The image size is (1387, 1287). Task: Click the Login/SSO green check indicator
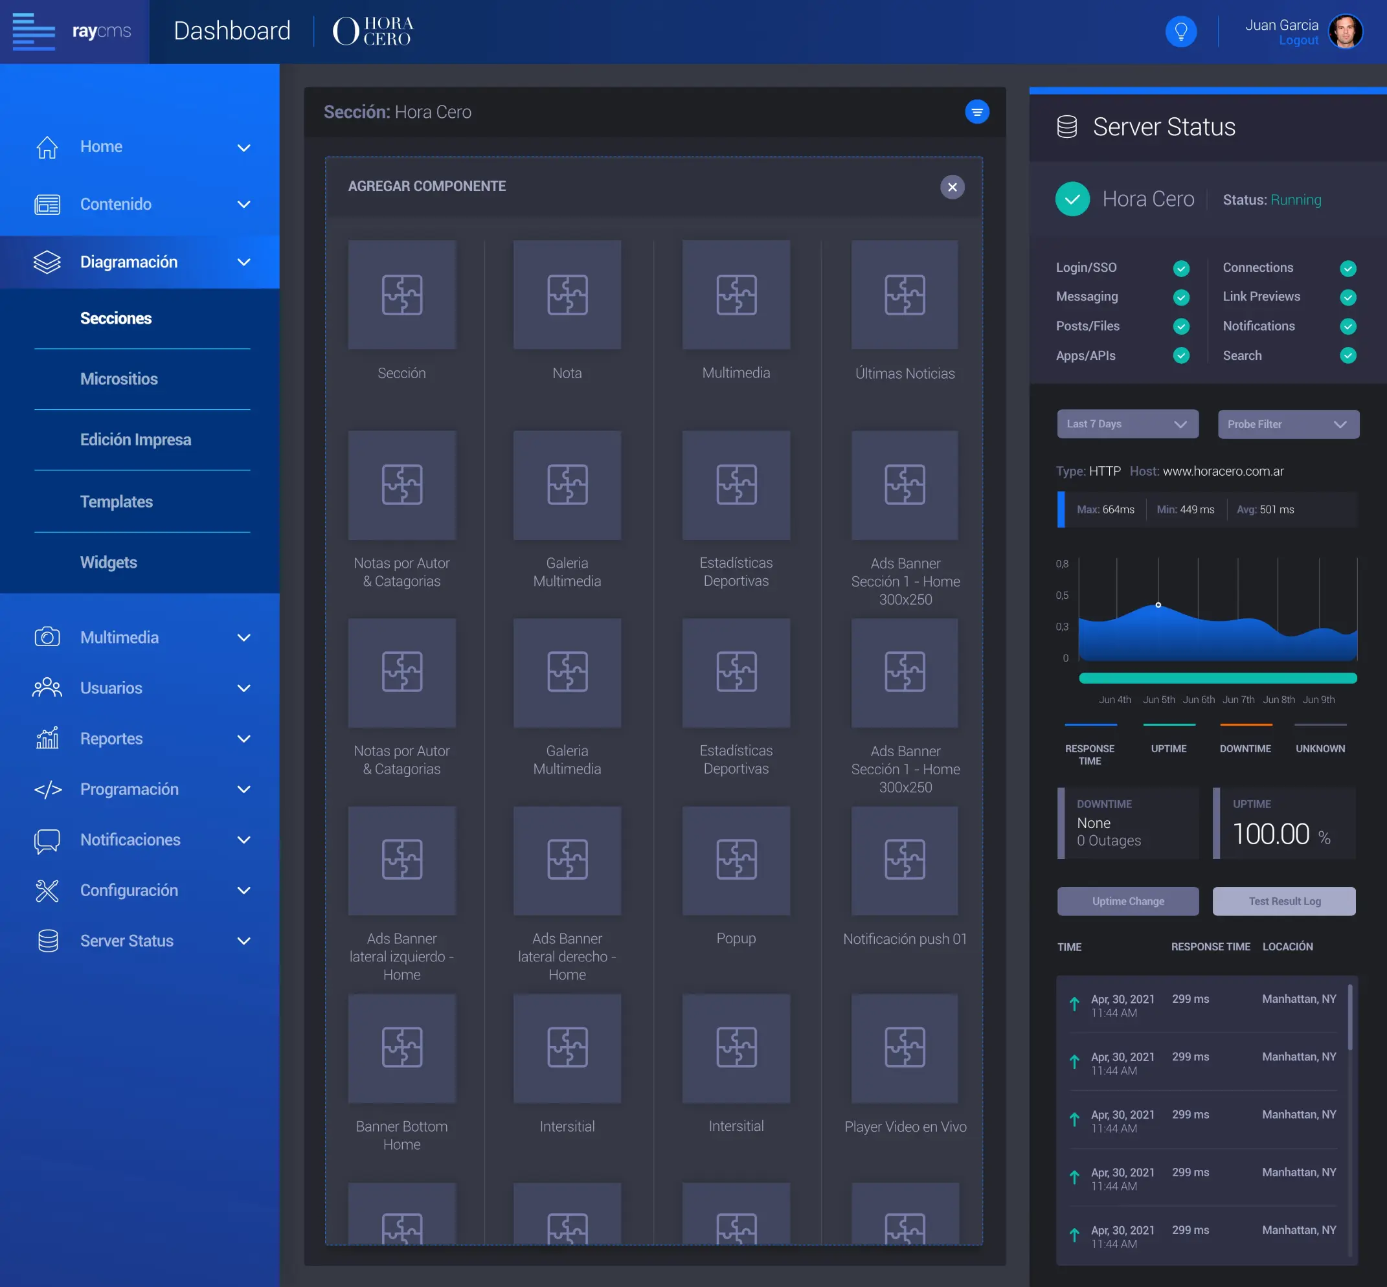(x=1182, y=268)
